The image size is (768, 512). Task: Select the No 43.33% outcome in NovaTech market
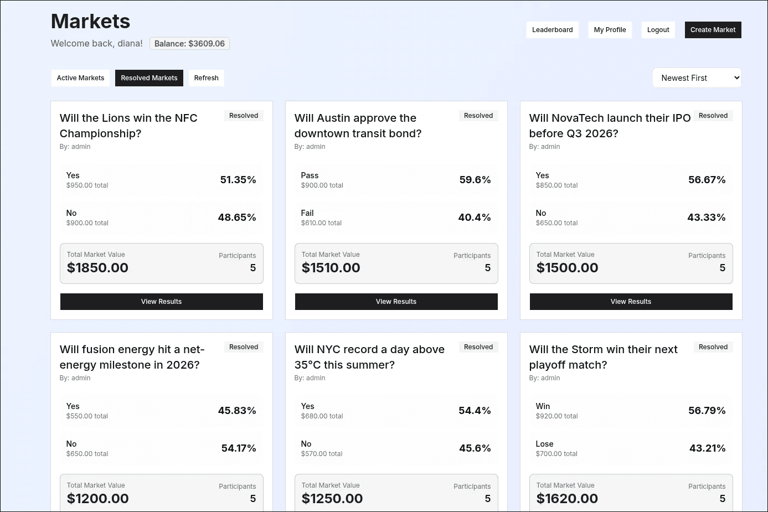tap(631, 218)
